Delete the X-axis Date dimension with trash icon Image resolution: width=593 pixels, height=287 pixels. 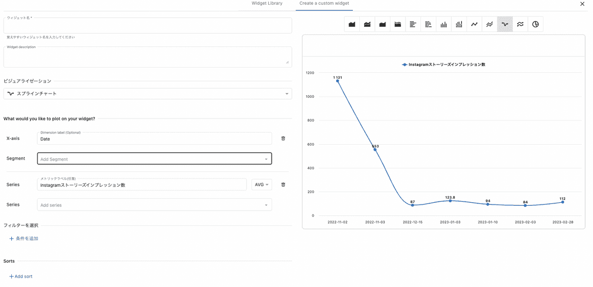click(283, 138)
